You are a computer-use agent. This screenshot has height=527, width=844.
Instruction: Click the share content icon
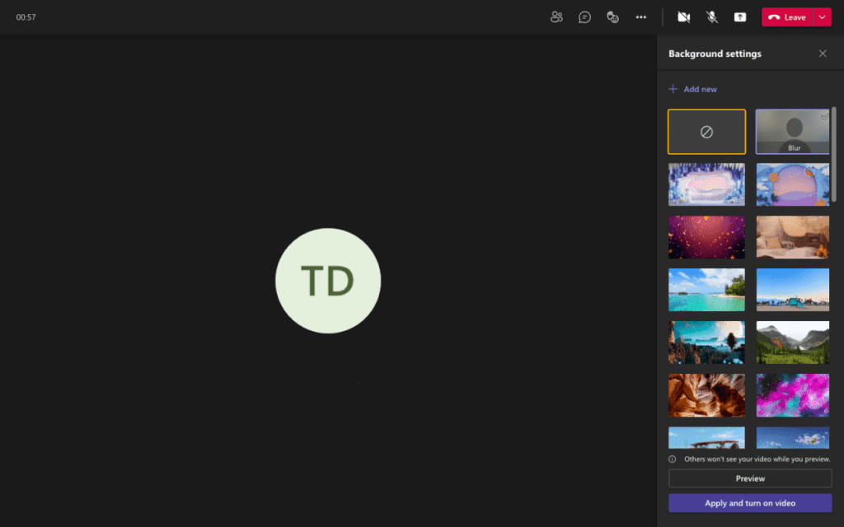[x=740, y=17]
